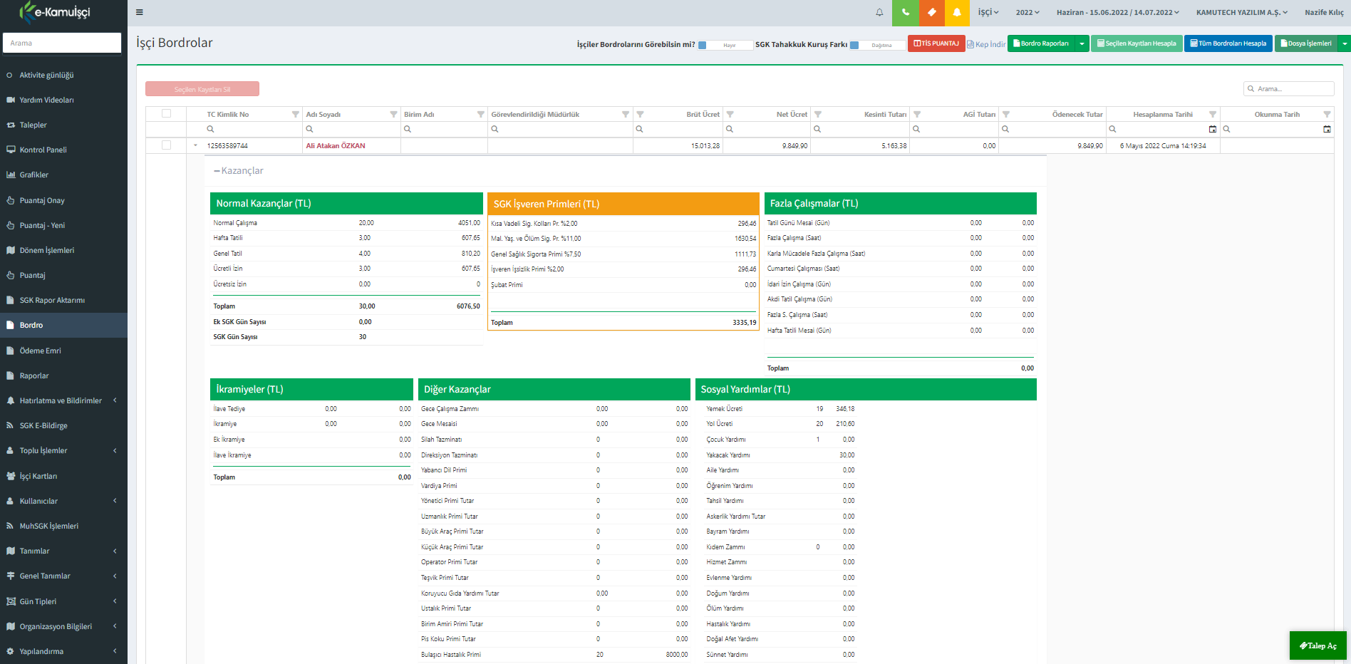The height and width of the screenshot is (664, 1351).
Task: Open Dosya İşlemleri dropdown arrow
Action: (1344, 43)
